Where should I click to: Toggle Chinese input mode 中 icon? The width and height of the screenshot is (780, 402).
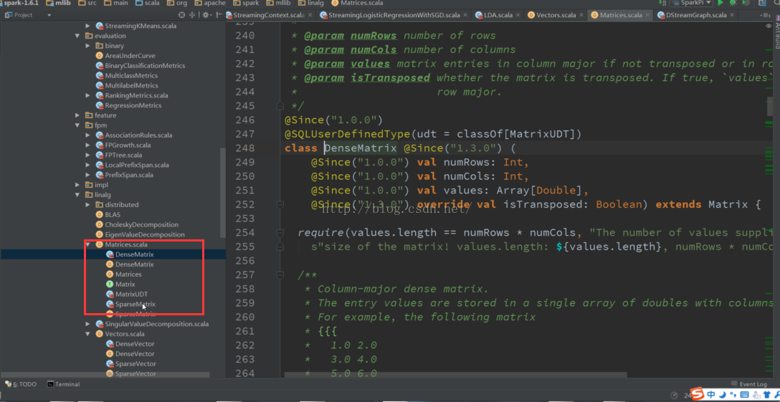(711, 396)
